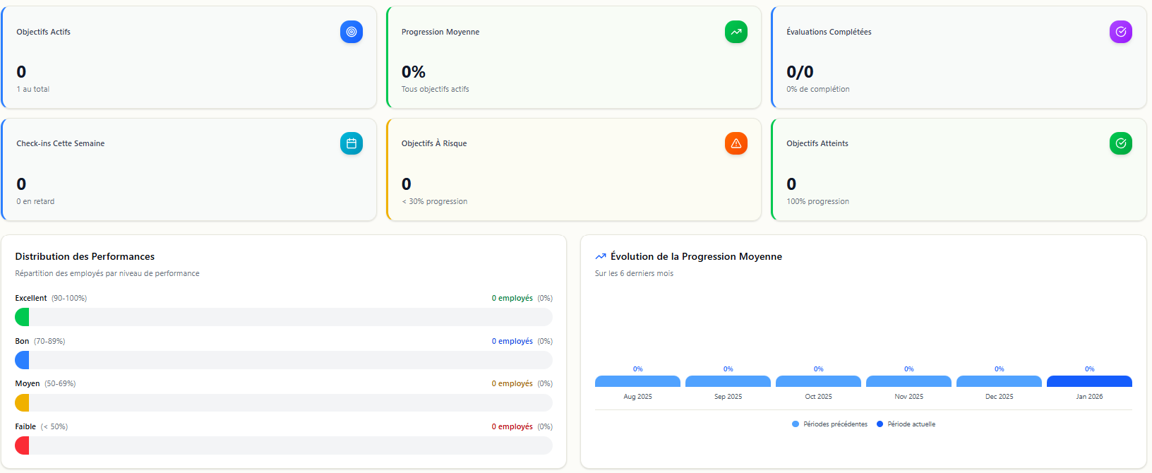The image size is (1152, 473).
Task: Click the trend line icon beside Évolution title
Action: [601, 257]
